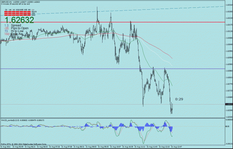Click the M15 timeframe header label
The width and height of the screenshot is (233, 149).
pos(22,10)
